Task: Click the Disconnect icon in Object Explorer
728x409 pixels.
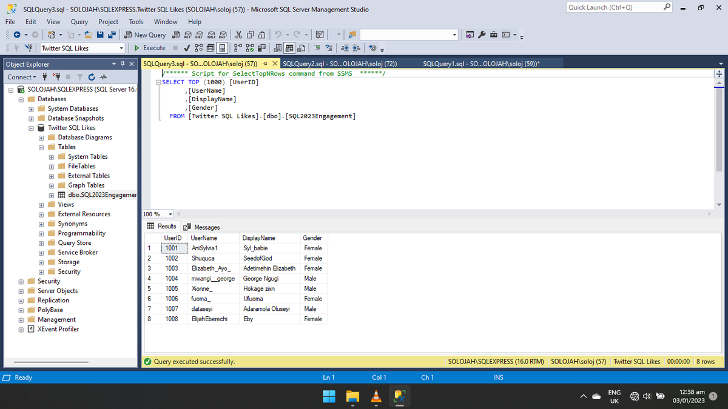Action: click(56, 77)
